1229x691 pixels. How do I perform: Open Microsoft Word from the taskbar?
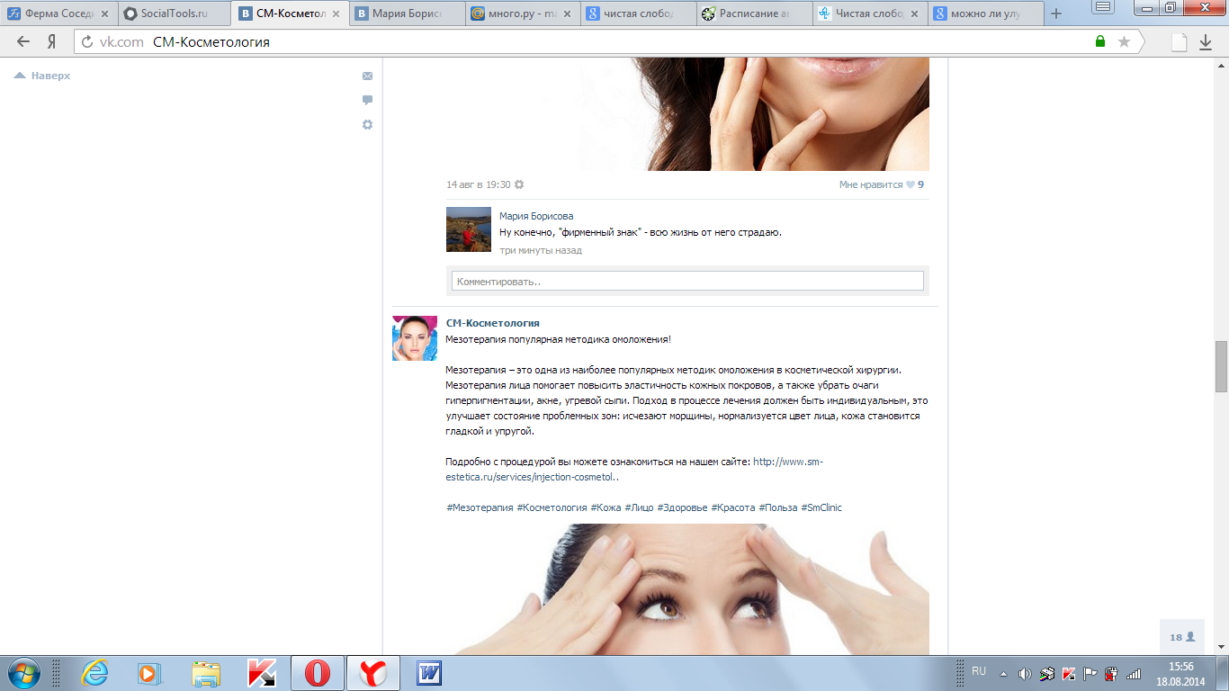(x=429, y=673)
